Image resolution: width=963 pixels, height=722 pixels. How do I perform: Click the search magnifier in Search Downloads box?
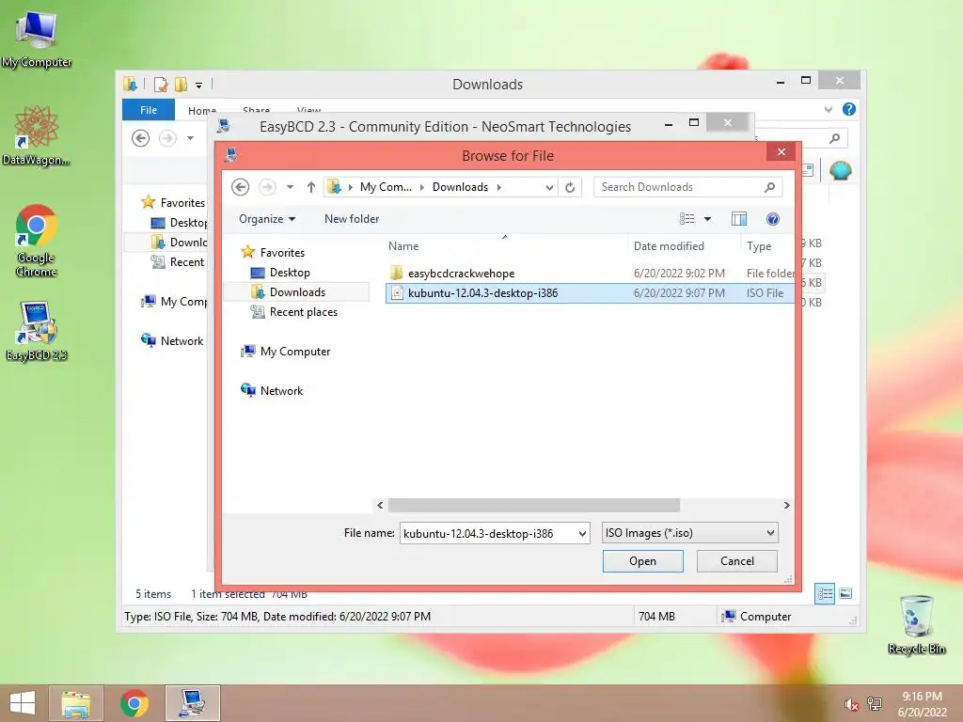[769, 187]
